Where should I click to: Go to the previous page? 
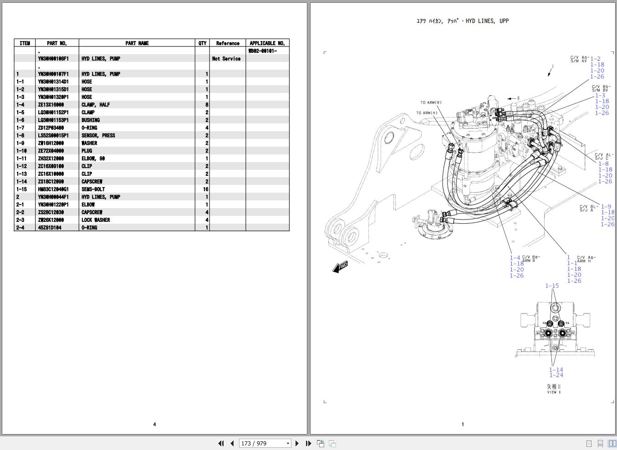(x=232, y=443)
